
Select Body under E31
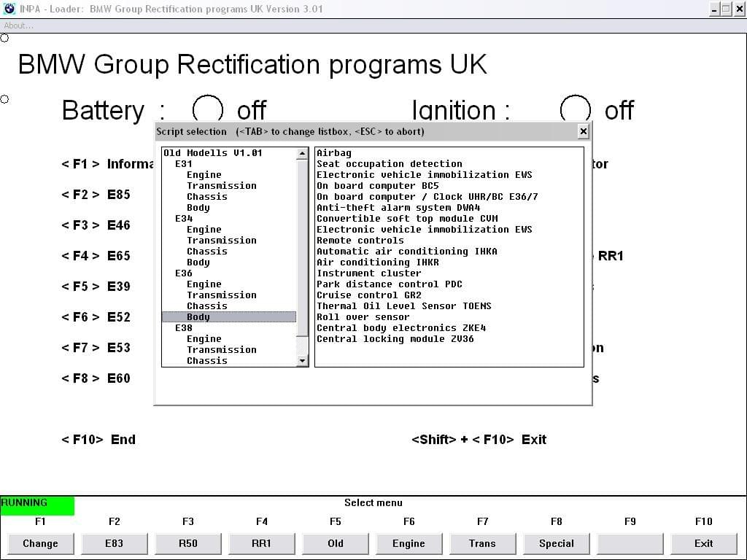click(x=198, y=208)
